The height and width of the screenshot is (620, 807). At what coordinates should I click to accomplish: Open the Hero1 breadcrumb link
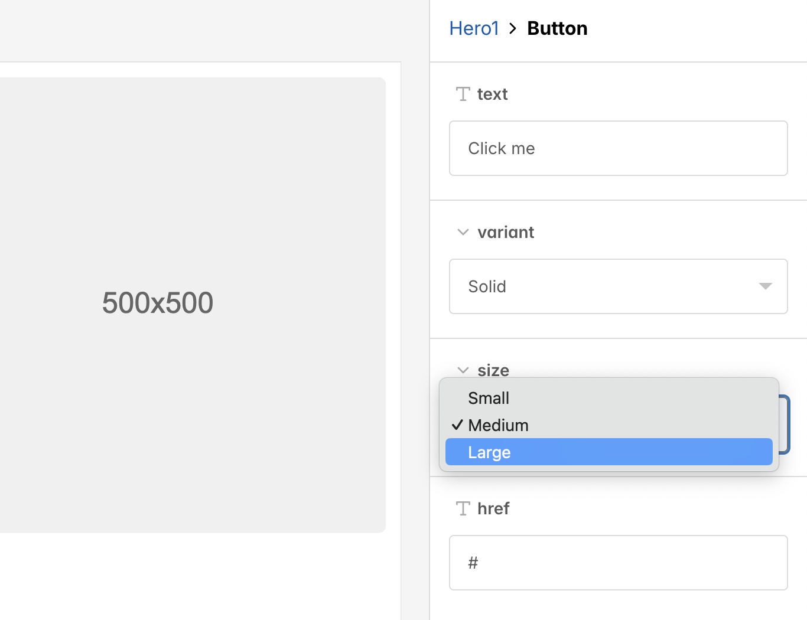(x=474, y=28)
